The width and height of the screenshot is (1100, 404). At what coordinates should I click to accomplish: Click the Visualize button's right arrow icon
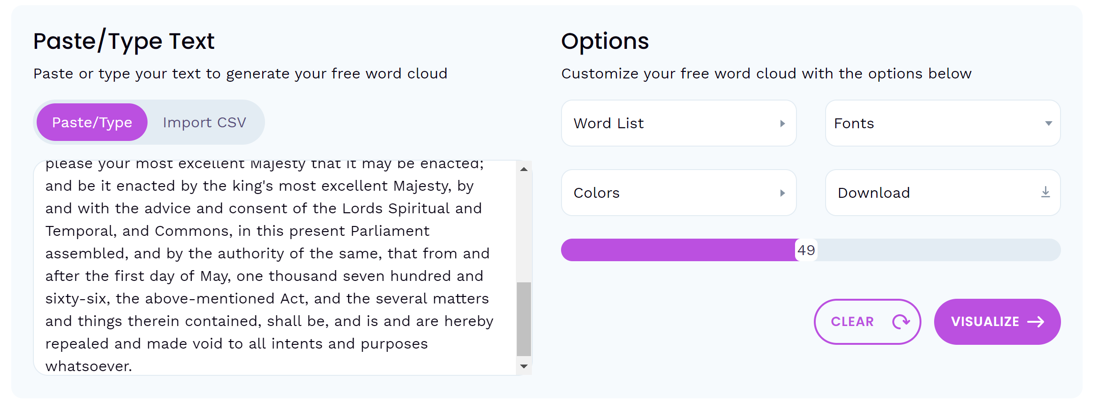pyautogui.click(x=1036, y=322)
